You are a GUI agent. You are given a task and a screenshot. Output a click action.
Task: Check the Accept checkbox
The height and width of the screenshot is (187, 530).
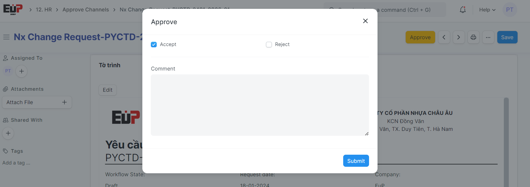click(154, 44)
